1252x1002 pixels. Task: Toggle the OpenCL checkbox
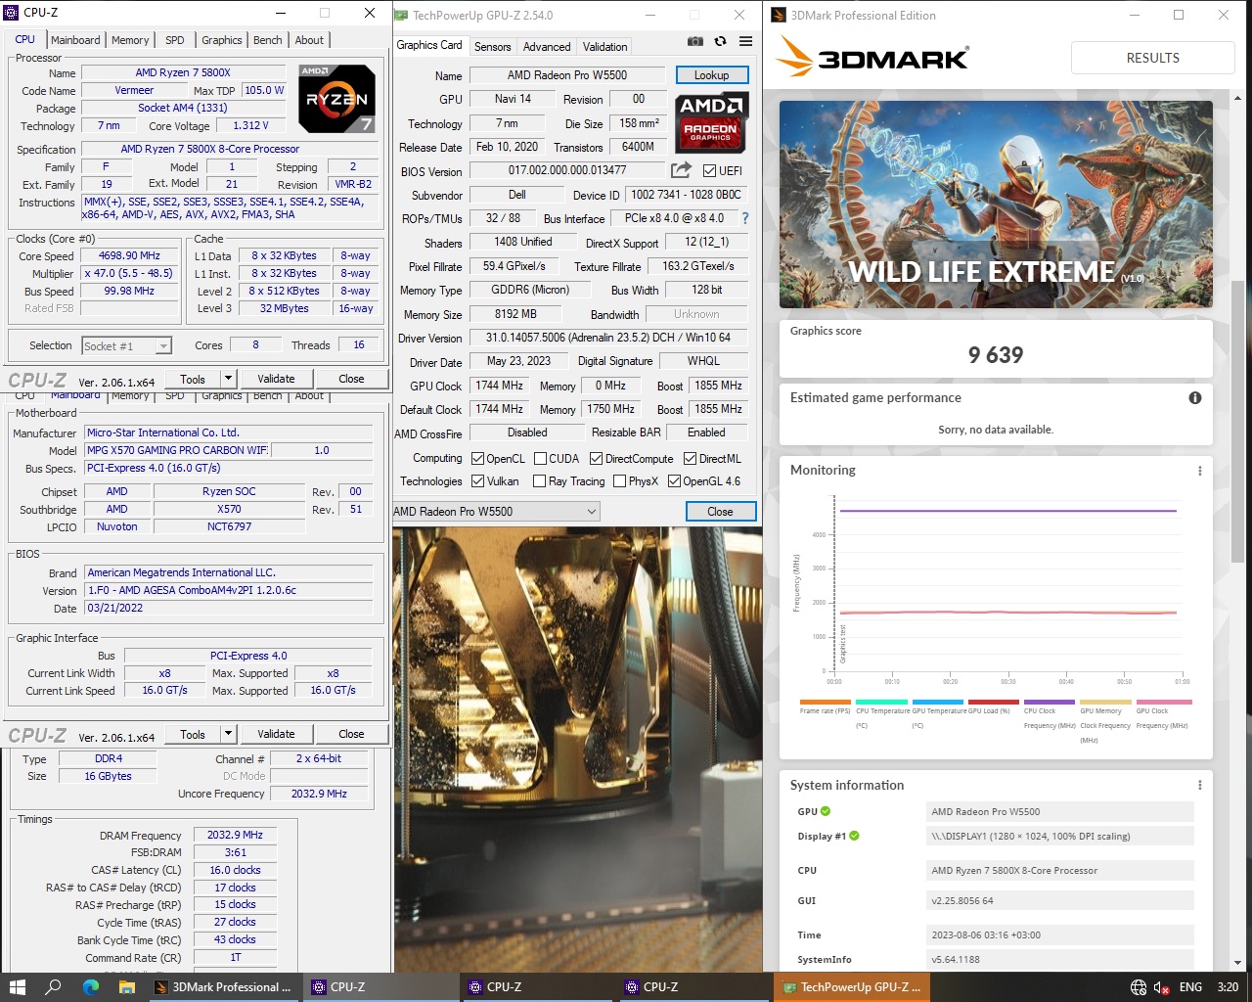tap(477, 458)
